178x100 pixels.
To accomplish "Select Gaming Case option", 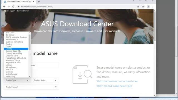I will click(16, 51).
